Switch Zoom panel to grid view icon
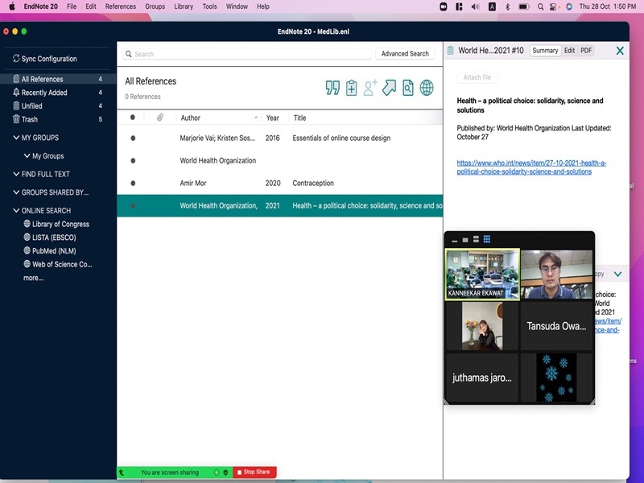644x483 pixels. [487, 240]
